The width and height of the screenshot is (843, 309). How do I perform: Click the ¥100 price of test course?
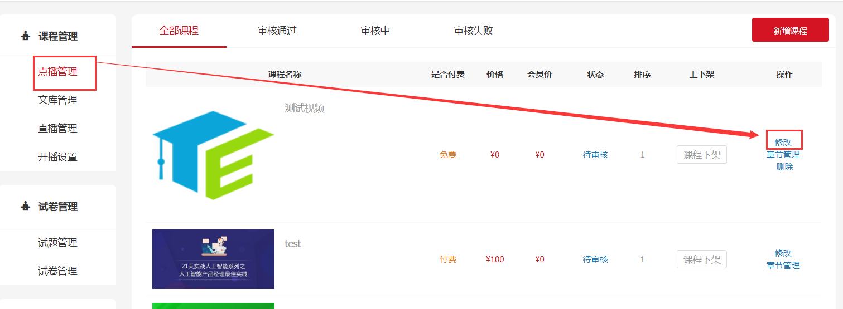point(495,259)
